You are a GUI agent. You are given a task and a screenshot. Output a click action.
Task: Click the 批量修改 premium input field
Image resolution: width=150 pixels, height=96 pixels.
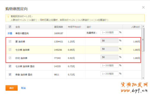tap(109, 32)
